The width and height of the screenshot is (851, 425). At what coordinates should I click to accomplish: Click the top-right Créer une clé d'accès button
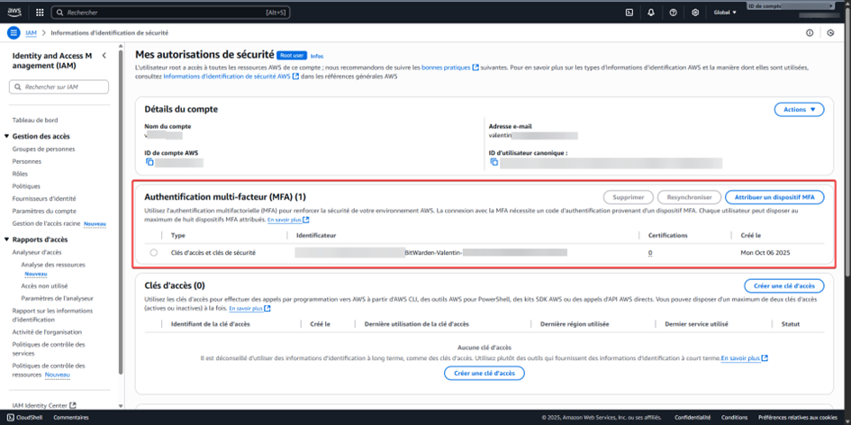tap(783, 285)
